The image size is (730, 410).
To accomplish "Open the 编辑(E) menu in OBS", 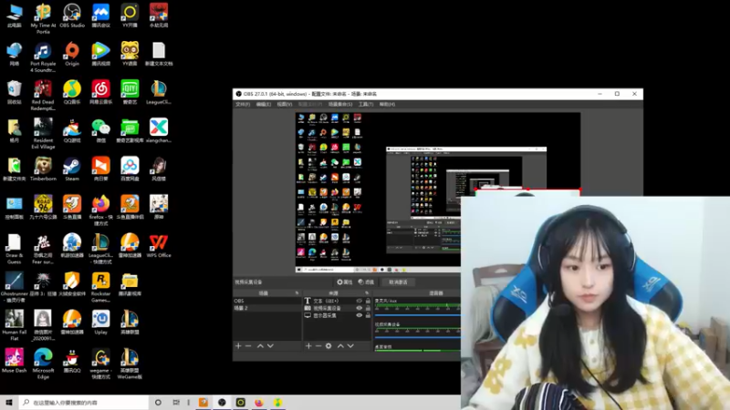I will [264, 104].
